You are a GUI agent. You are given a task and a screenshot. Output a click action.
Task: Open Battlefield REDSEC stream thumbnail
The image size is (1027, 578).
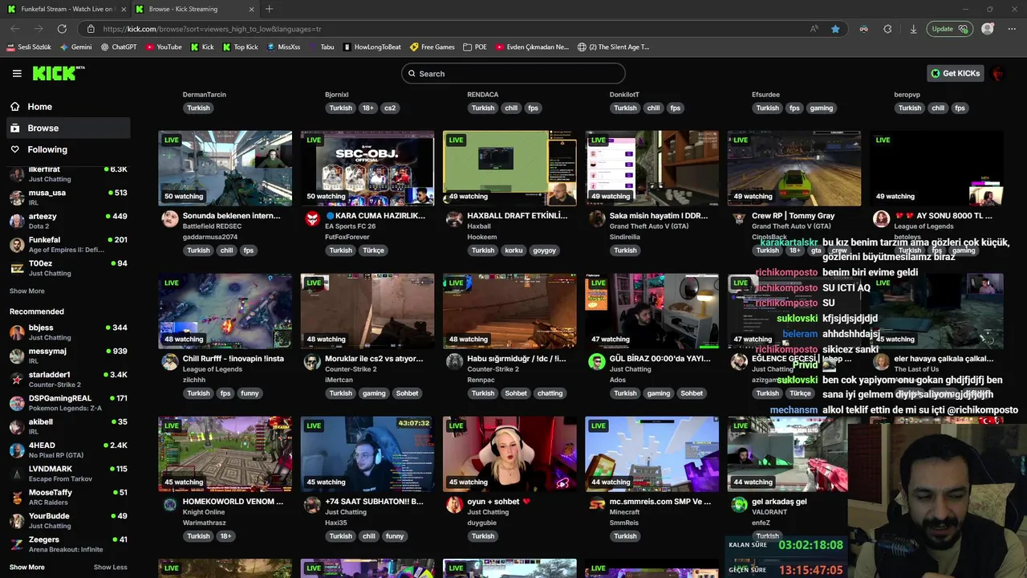coord(225,169)
